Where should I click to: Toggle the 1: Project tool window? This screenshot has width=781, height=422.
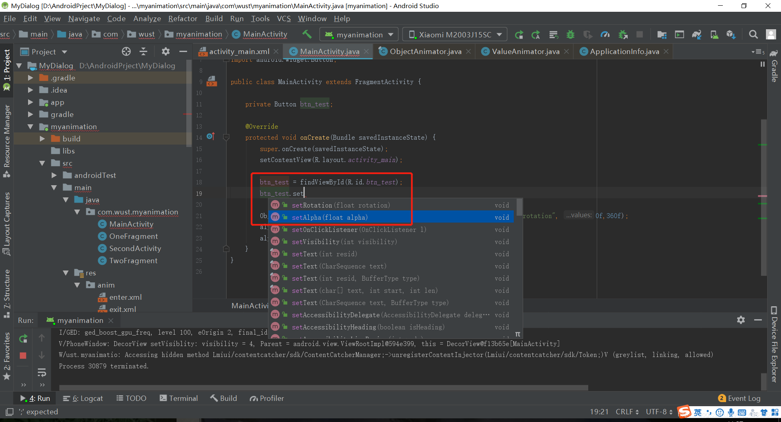point(7,70)
